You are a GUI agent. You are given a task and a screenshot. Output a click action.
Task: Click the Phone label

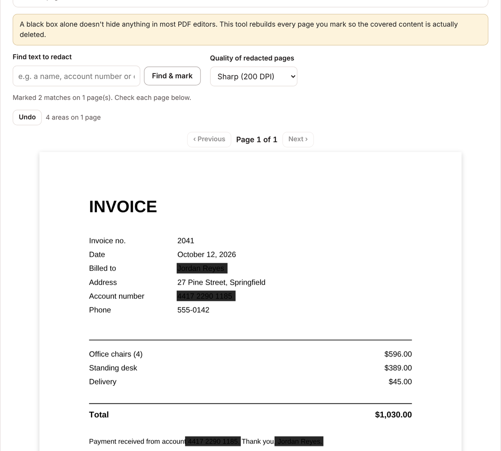click(100, 310)
